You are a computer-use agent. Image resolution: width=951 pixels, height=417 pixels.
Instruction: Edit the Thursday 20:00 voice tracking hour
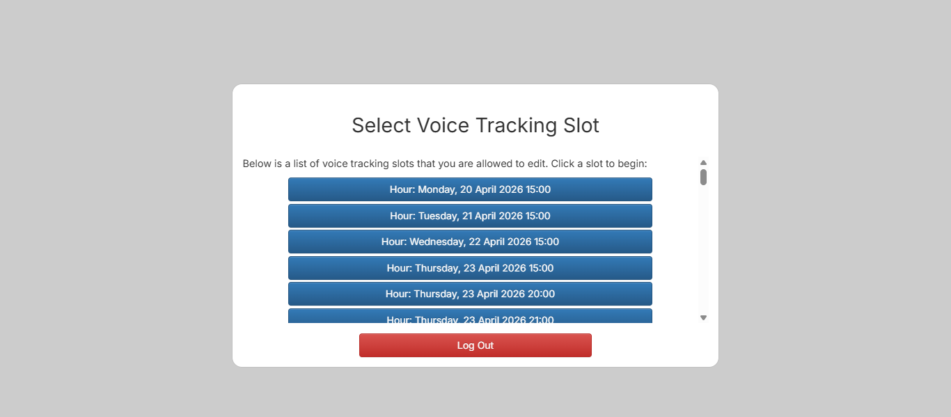point(470,294)
